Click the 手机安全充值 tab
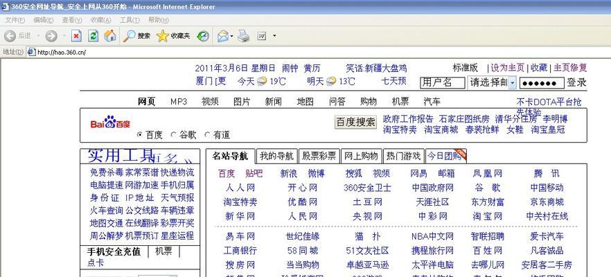The height and width of the screenshot is (277, 611). [114, 251]
